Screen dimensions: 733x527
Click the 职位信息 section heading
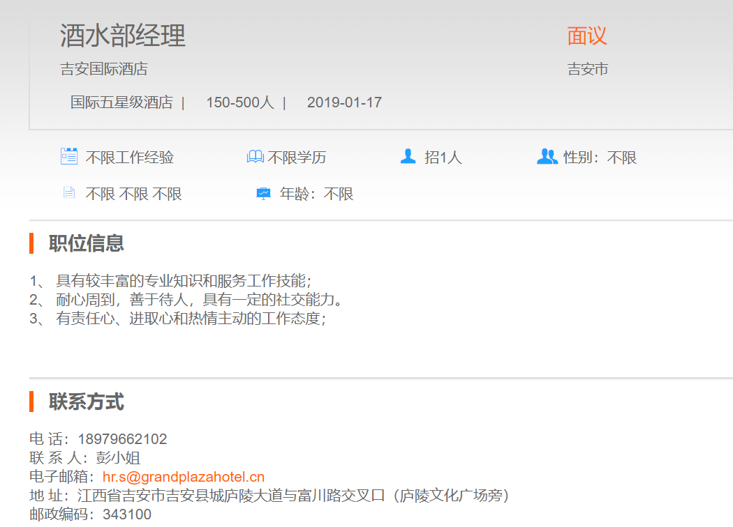point(87,243)
